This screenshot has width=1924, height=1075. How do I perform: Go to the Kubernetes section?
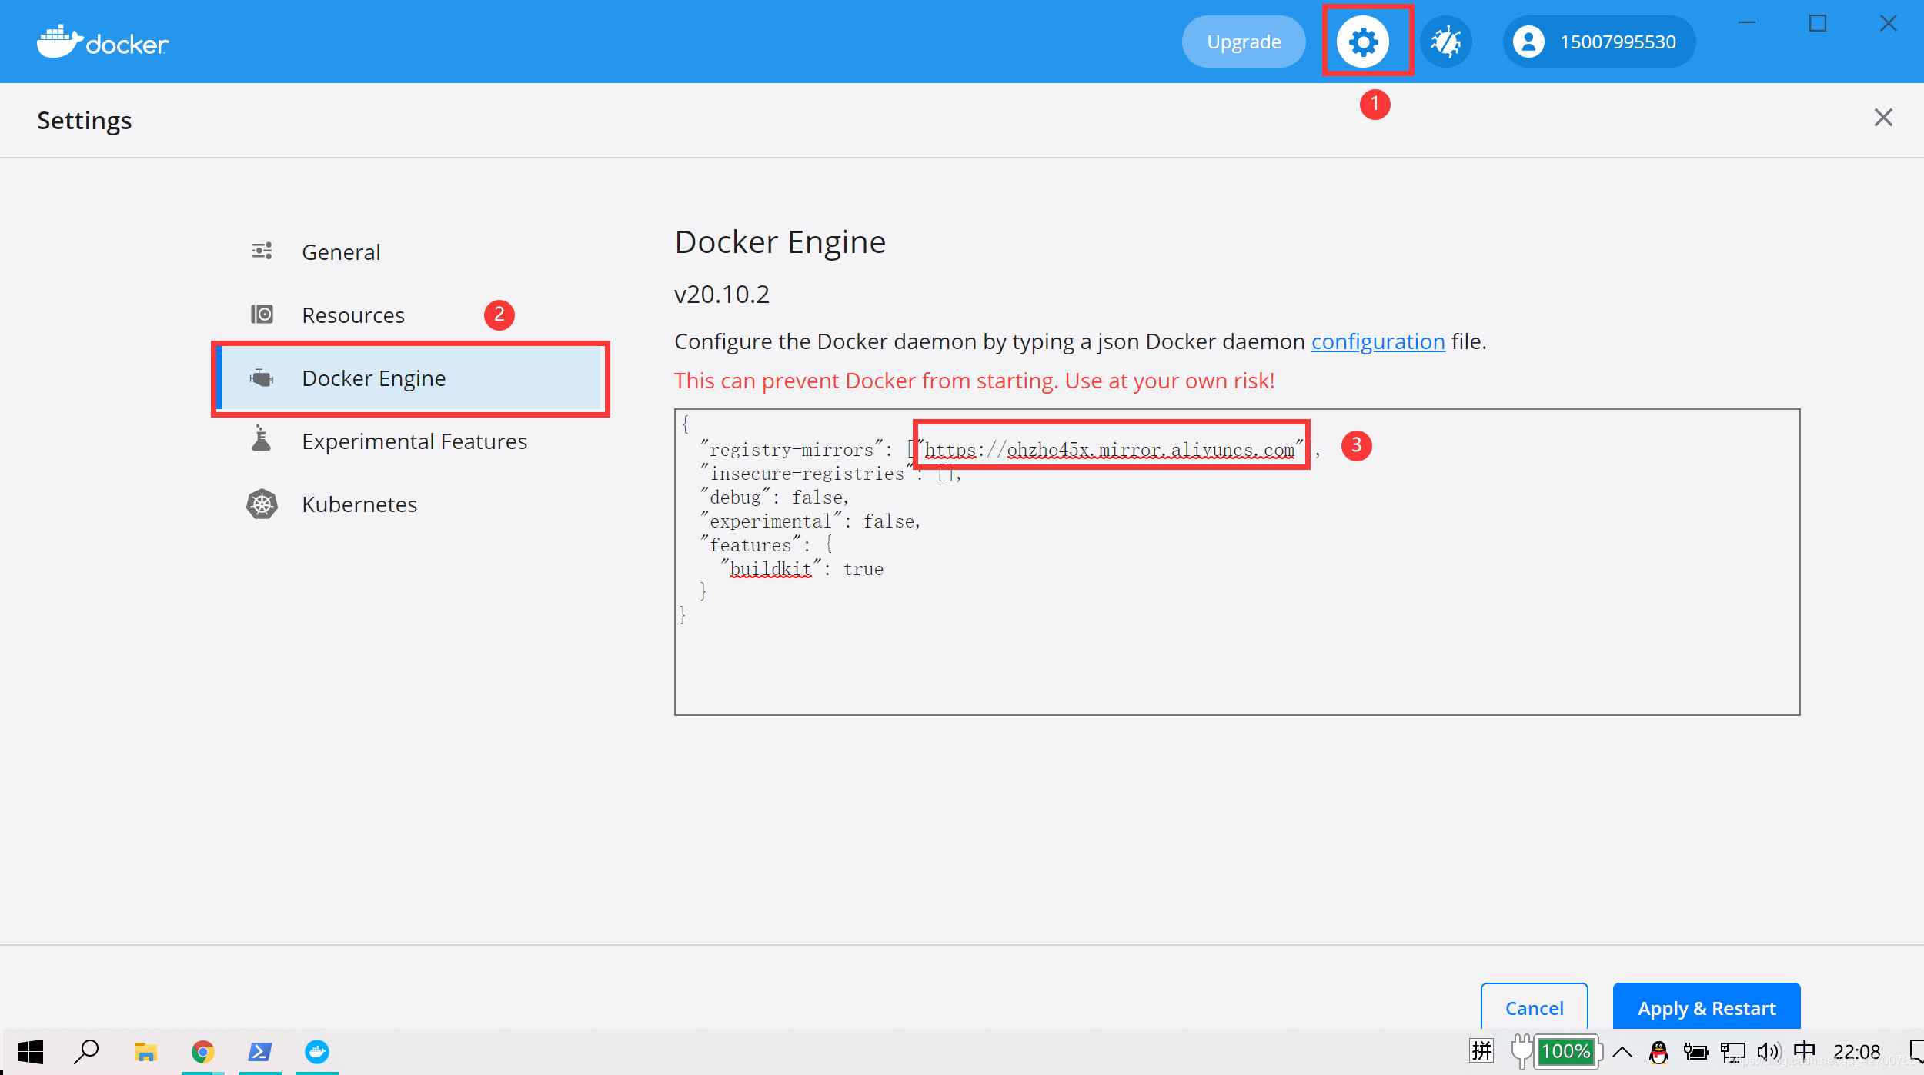click(x=410, y=504)
